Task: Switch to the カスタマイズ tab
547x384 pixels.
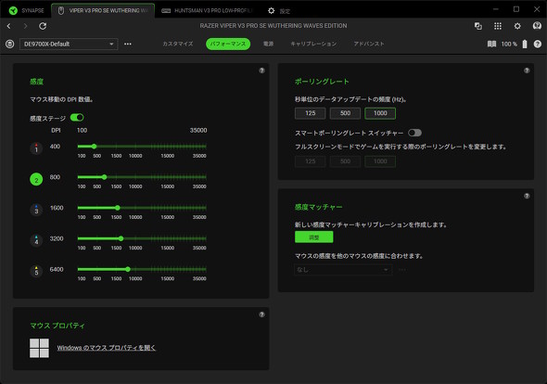Action: [178, 44]
